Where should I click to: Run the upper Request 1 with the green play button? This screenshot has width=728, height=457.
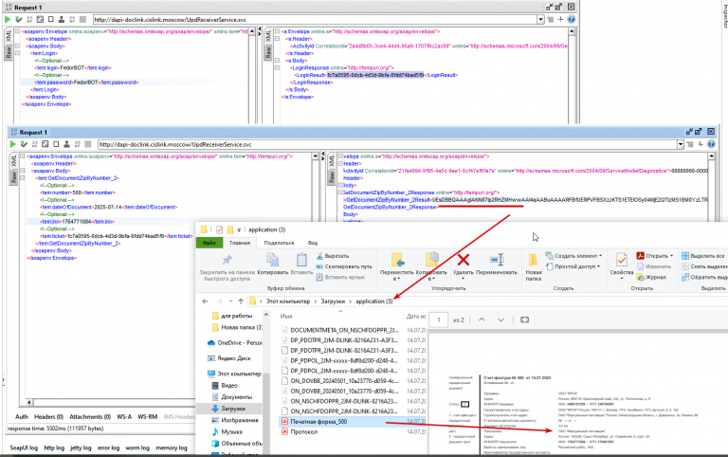pos(8,20)
